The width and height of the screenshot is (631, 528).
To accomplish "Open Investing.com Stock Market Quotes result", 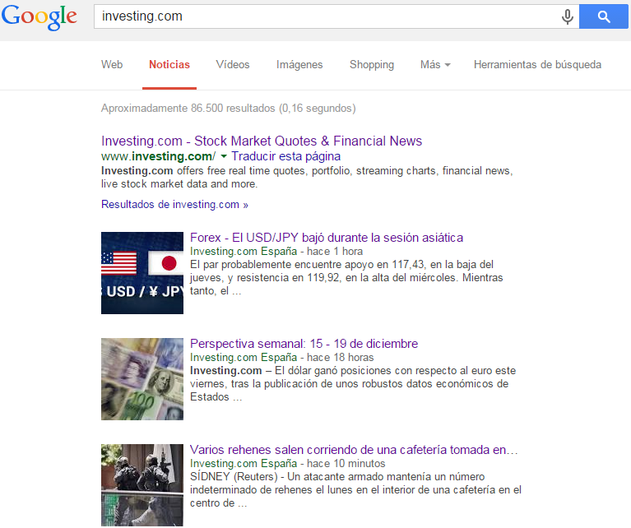I will click(262, 141).
